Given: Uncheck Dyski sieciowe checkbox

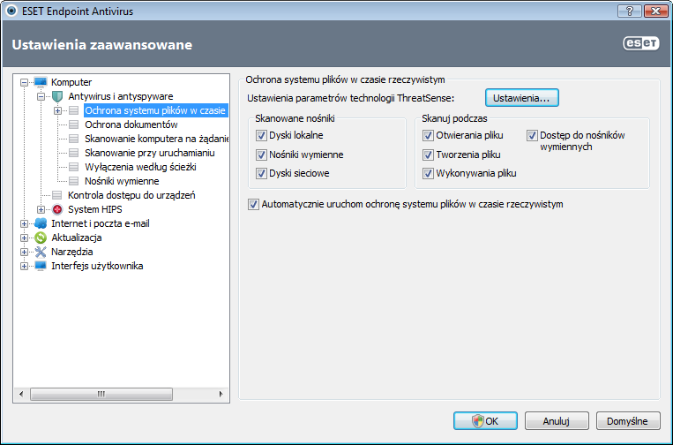Looking at the screenshot, I should (261, 174).
